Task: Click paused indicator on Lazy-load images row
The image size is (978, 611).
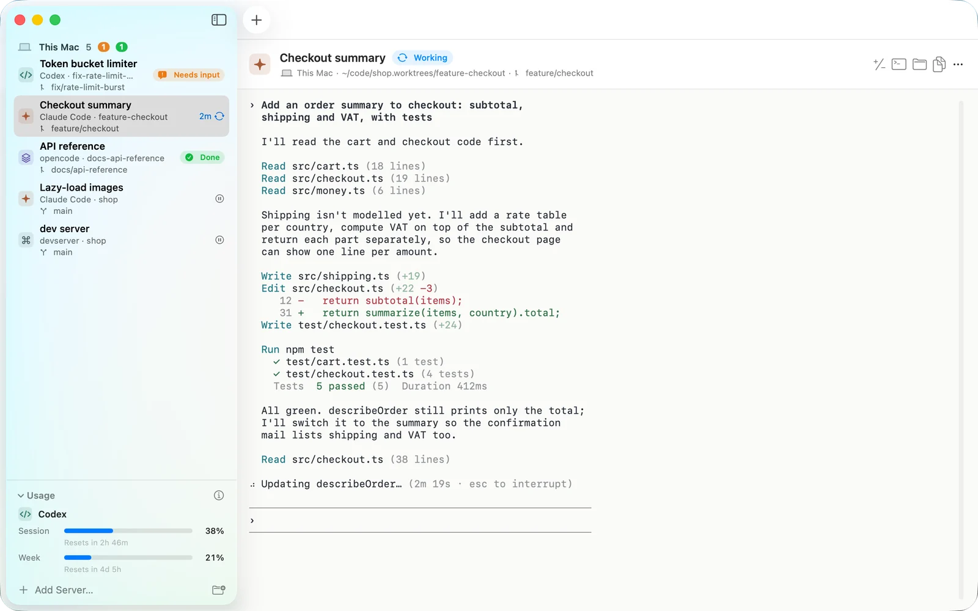Action: pos(219,199)
